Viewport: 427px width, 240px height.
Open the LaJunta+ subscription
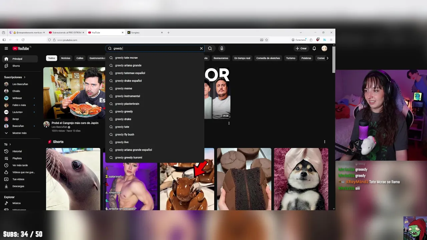(20, 112)
